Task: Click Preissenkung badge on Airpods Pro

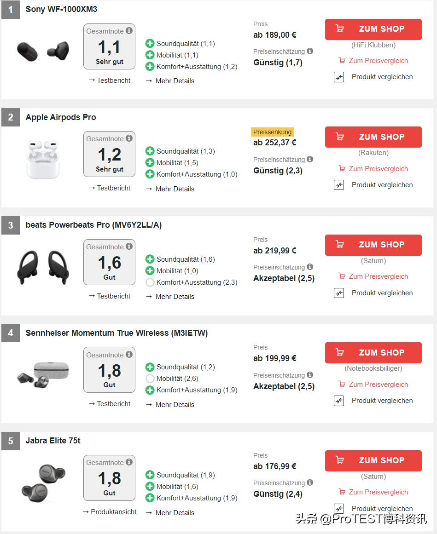Action: coord(272,132)
